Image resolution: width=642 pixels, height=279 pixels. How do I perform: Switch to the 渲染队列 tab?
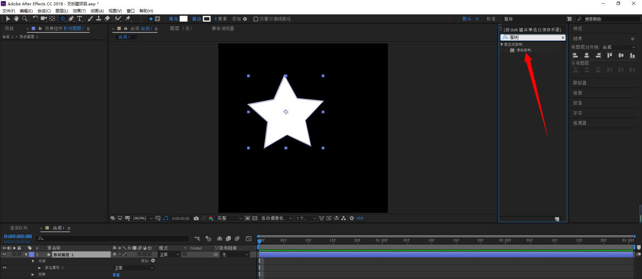18,228
